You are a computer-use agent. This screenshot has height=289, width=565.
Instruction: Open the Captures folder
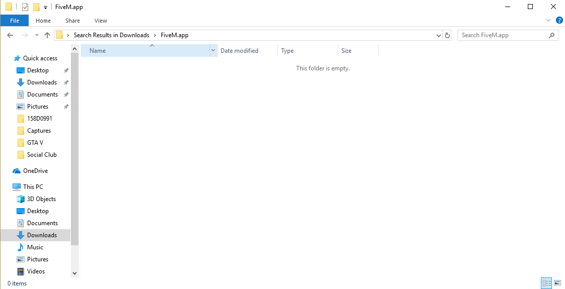39,131
